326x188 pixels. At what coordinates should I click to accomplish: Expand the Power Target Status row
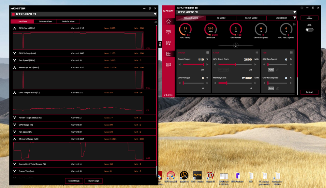click(15, 118)
